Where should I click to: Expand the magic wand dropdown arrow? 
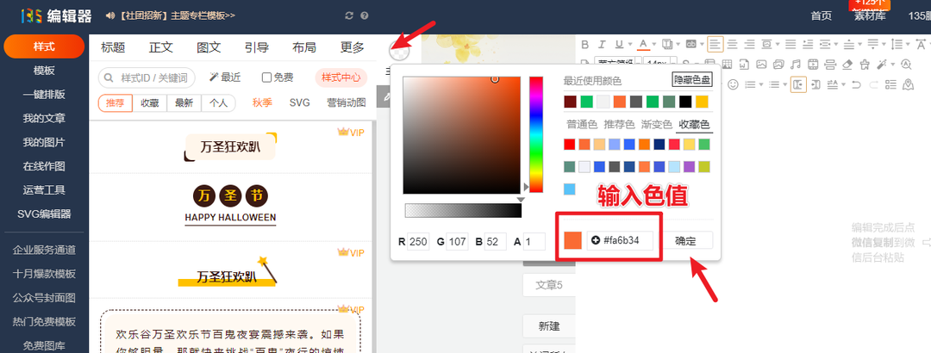[x=892, y=64]
